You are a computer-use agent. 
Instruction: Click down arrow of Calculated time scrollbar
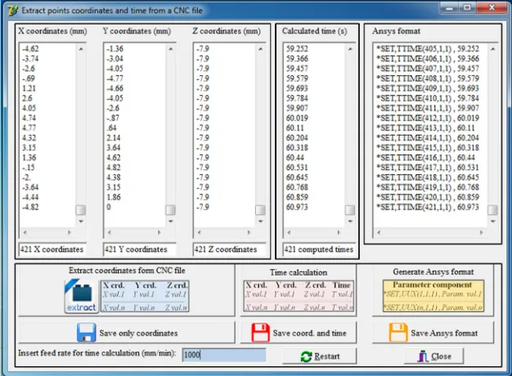coord(350,222)
